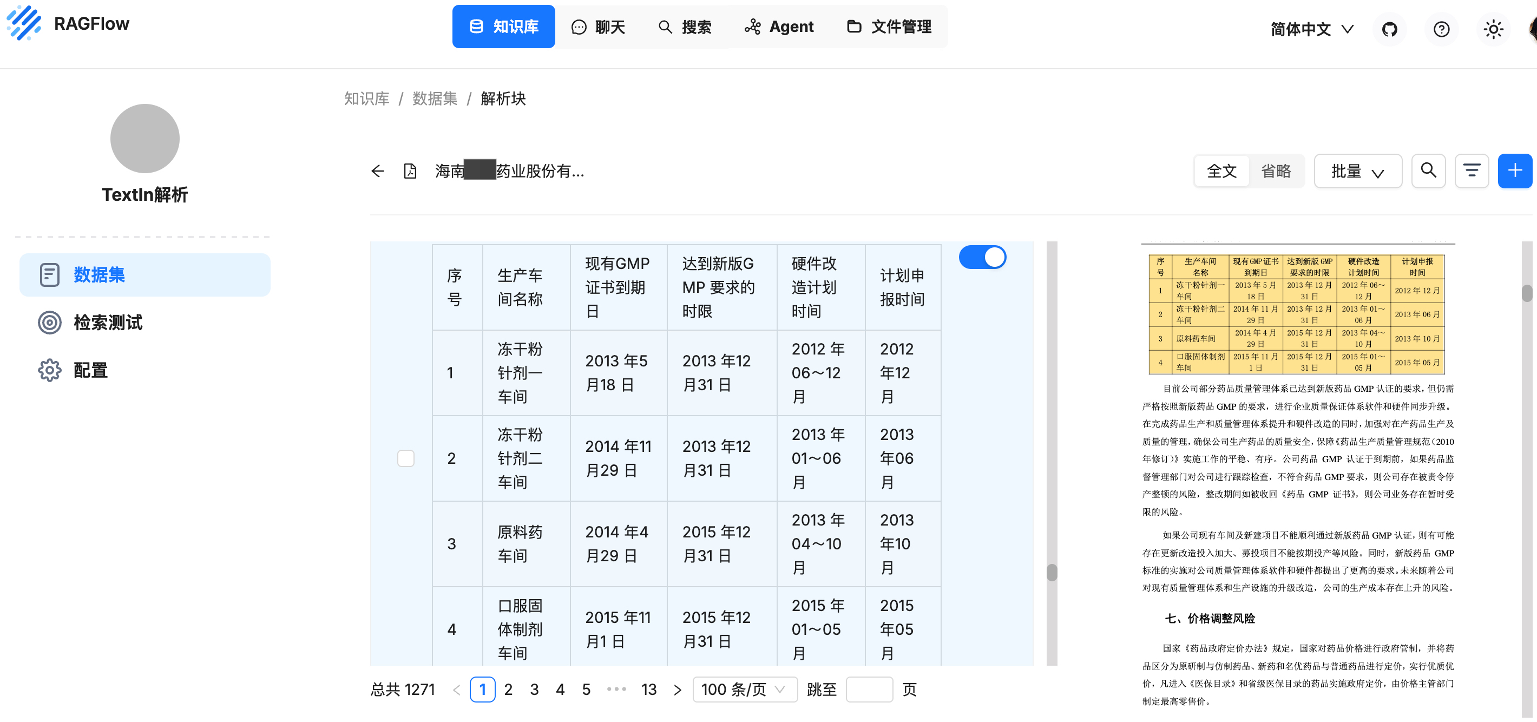Screen dimensions: 1537x722
Task: Check the checkbox beside the GMP table chunk
Action: click(x=406, y=458)
